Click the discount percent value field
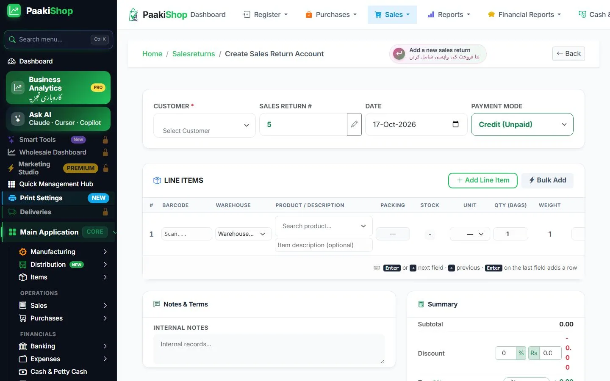 pyautogui.click(x=506, y=353)
